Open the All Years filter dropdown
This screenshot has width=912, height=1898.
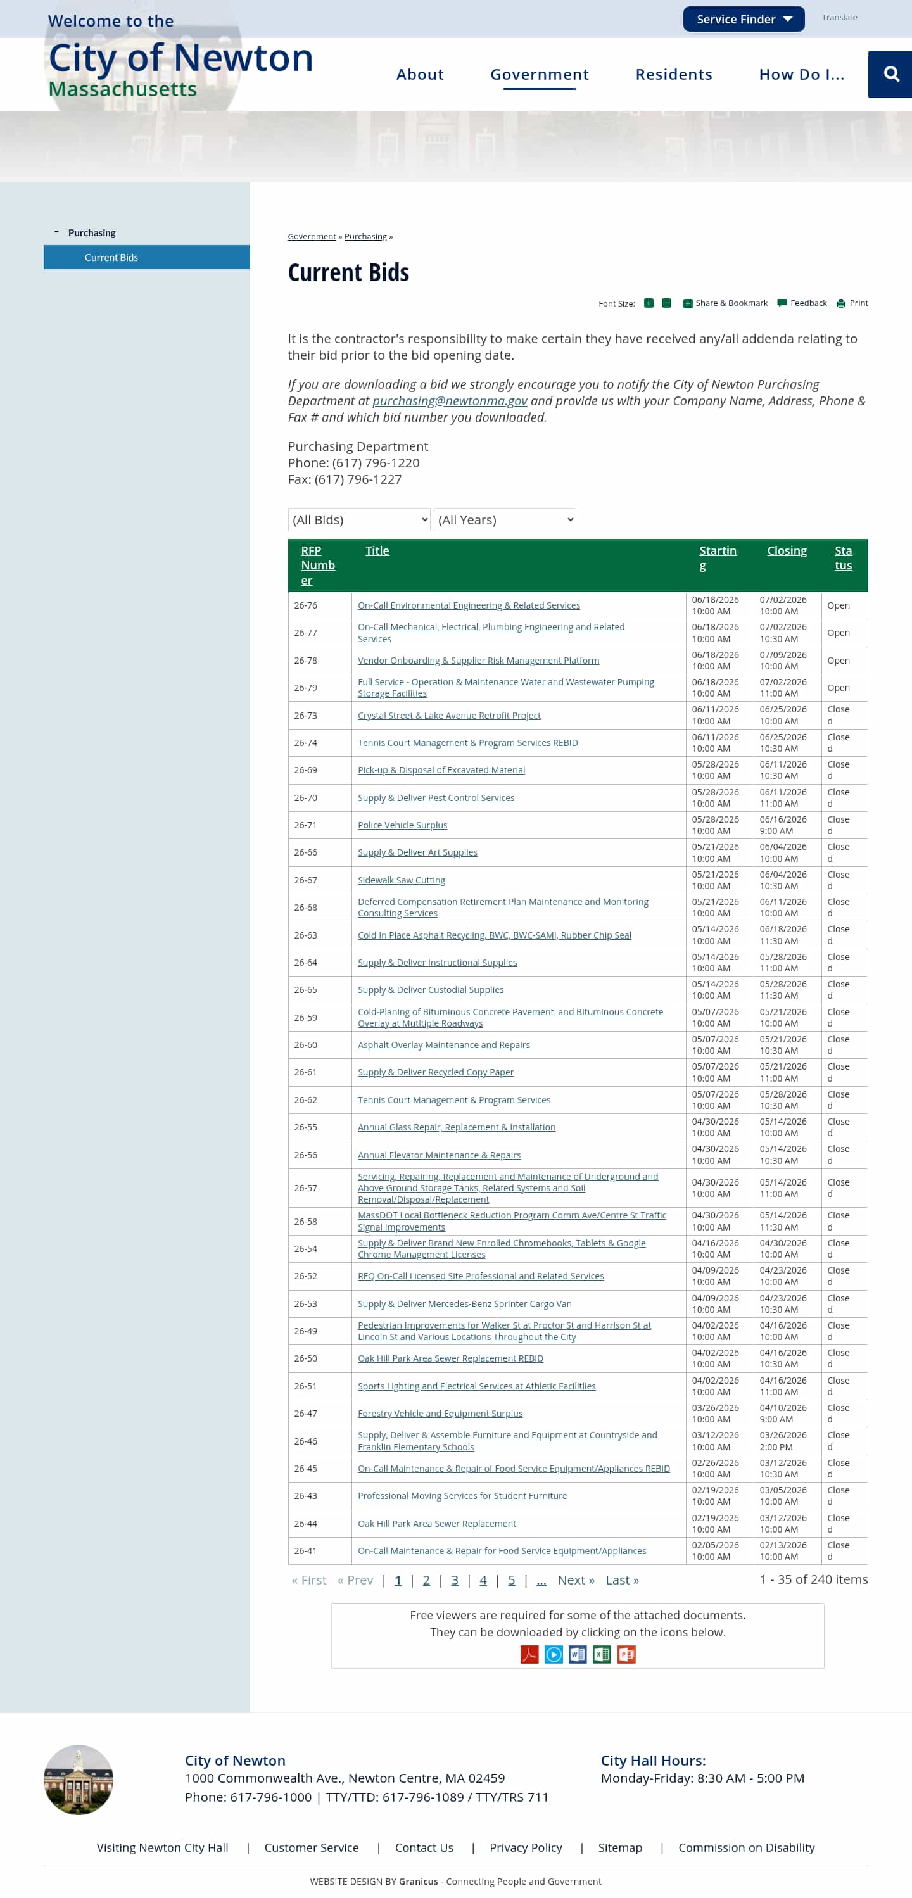click(x=505, y=519)
